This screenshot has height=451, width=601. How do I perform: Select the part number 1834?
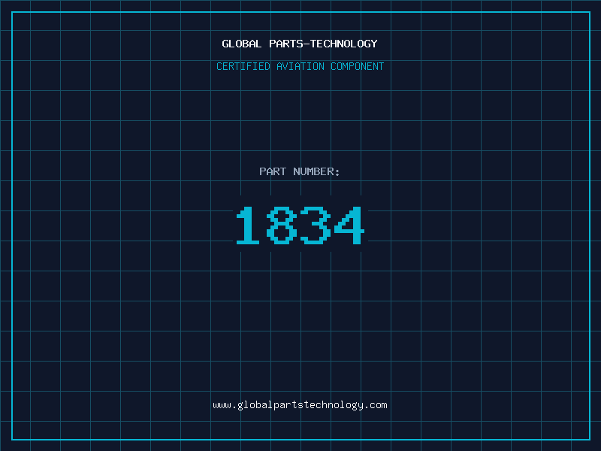(300, 225)
